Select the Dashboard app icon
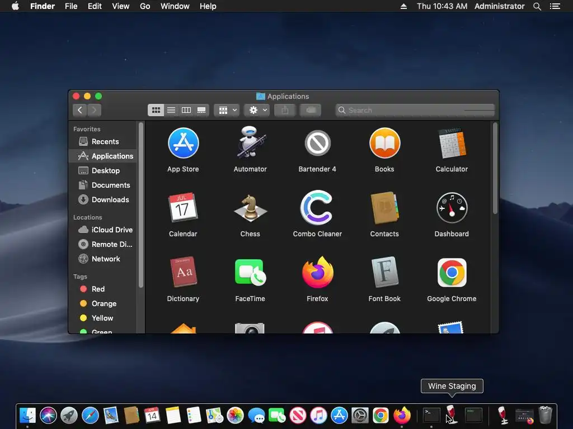Viewport: 573px width, 429px height. [x=452, y=208]
